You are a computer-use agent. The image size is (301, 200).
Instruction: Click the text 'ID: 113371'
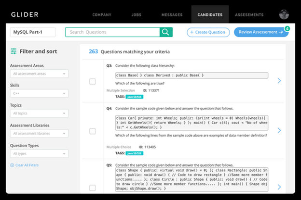(x=151, y=90)
